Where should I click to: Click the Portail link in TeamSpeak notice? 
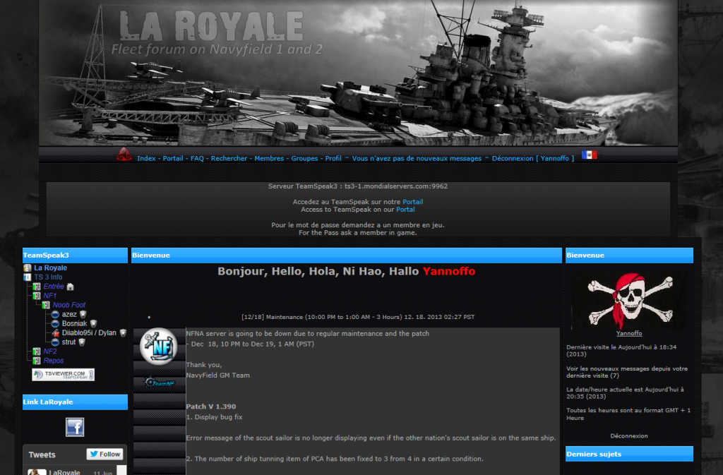click(x=412, y=202)
